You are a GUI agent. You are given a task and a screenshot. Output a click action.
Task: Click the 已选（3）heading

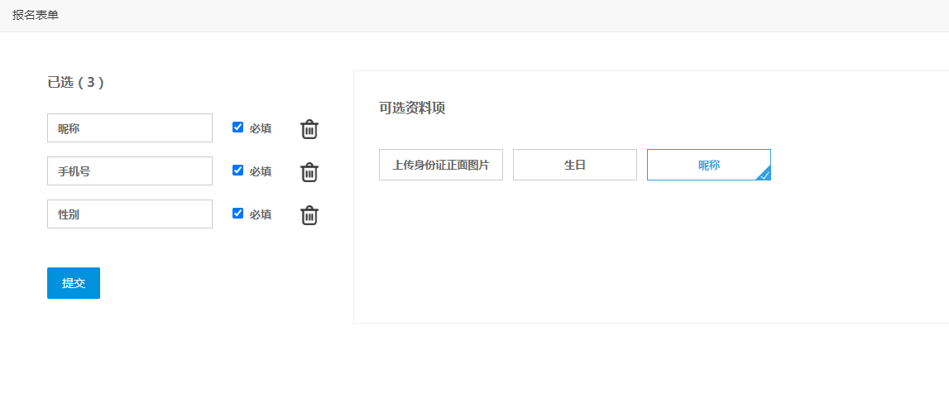(x=75, y=83)
